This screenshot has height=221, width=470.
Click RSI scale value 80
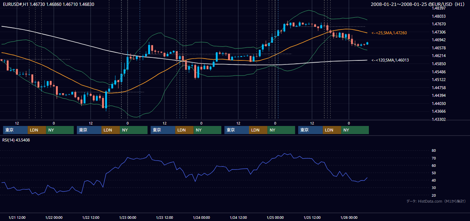coord(434,151)
